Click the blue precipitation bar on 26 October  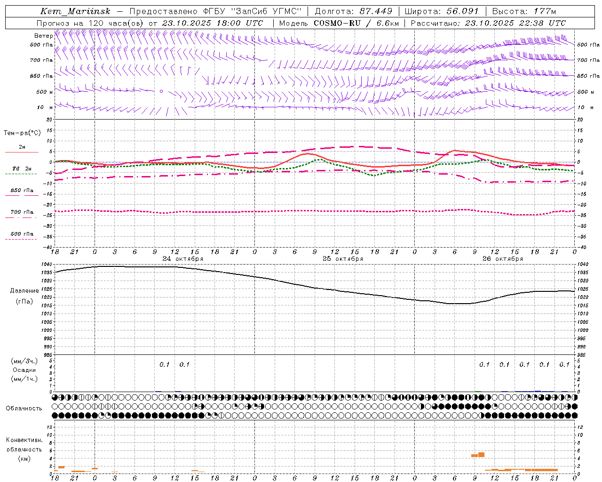tap(538, 391)
